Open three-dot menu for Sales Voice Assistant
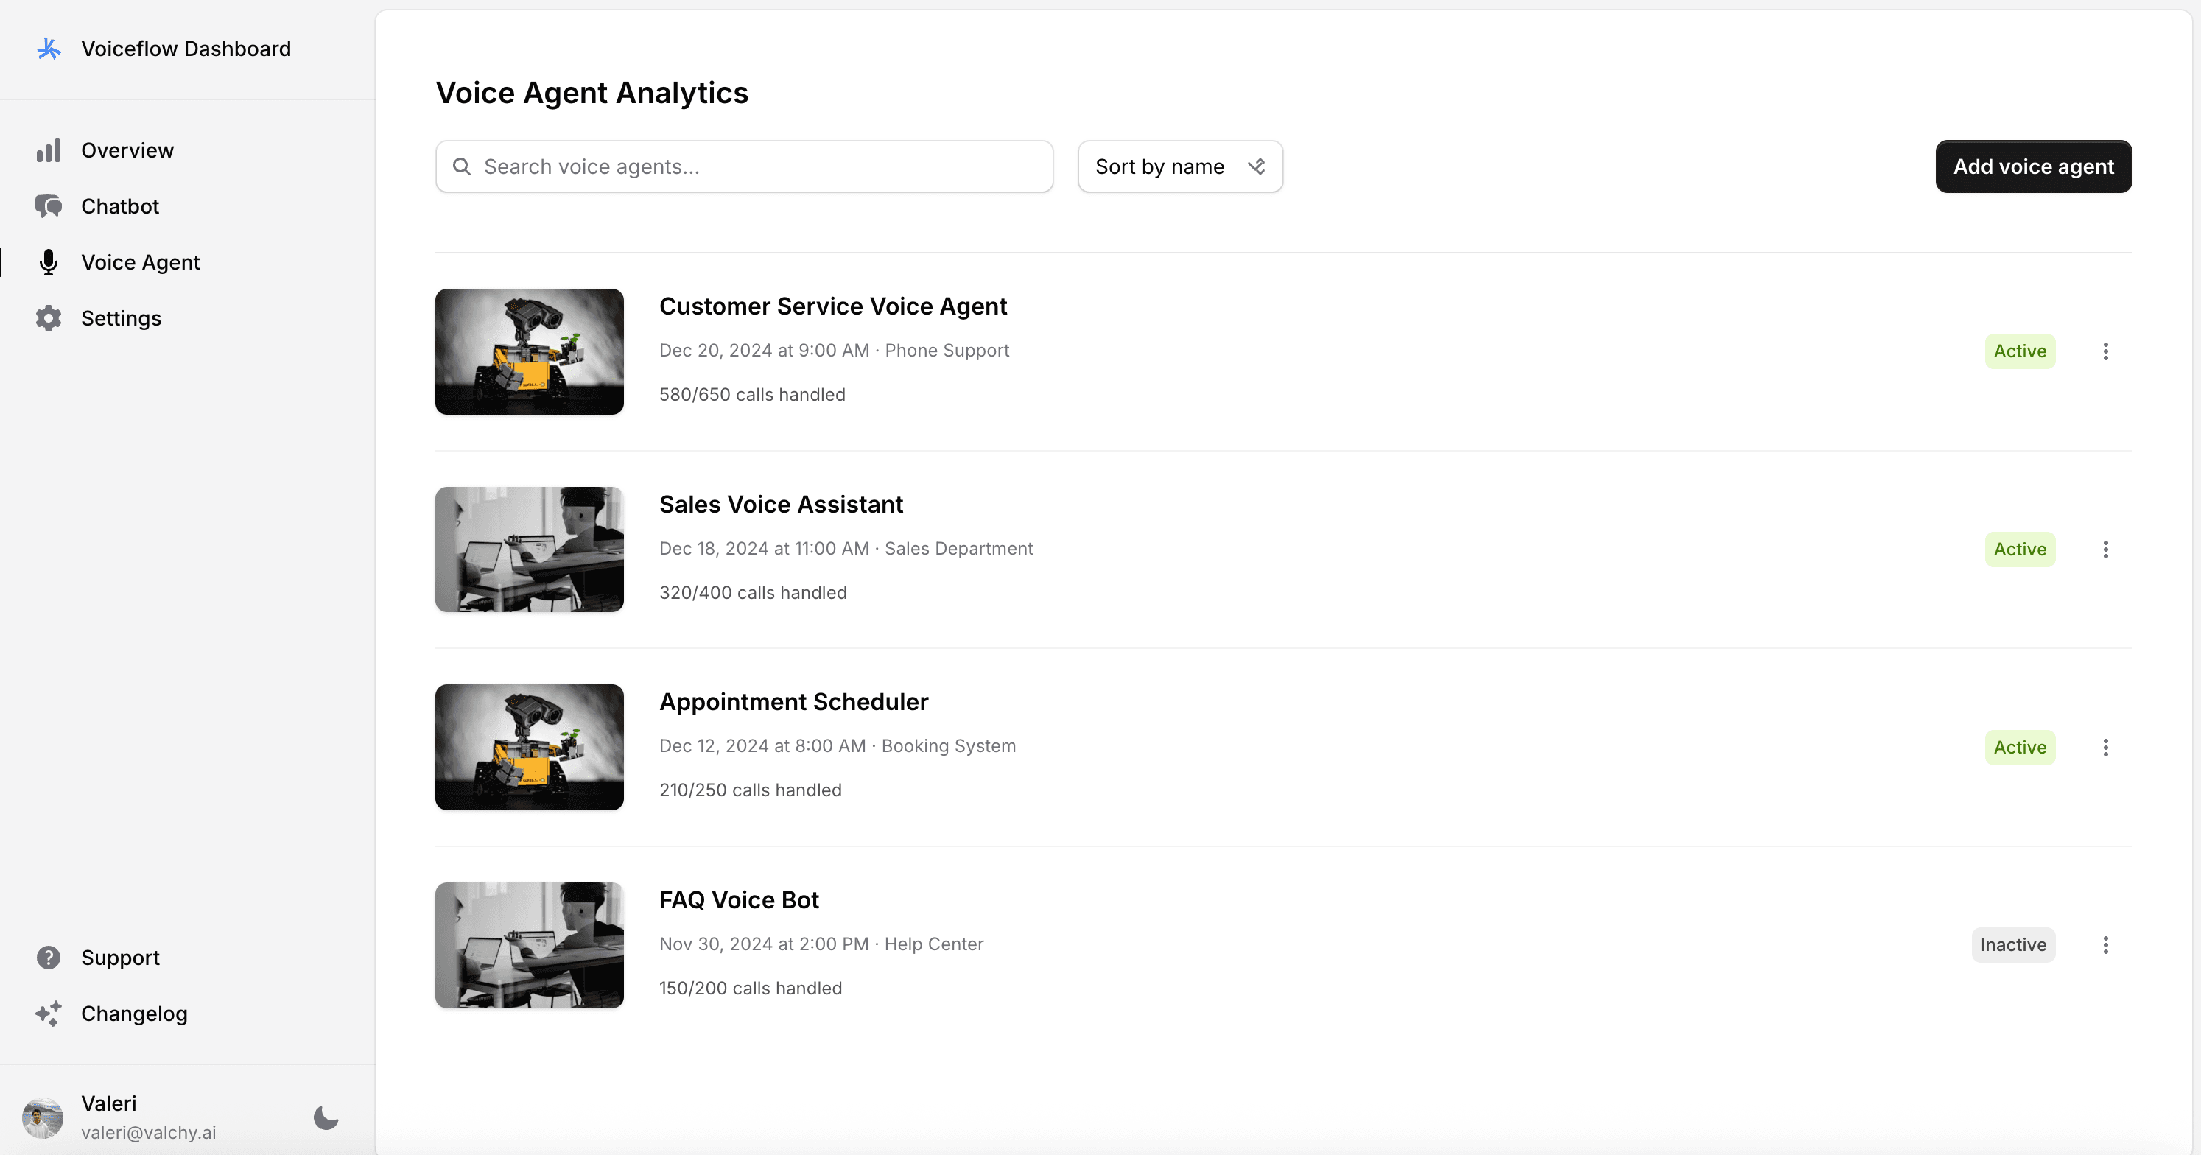The image size is (2201, 1155). [x=2105, y=550]
